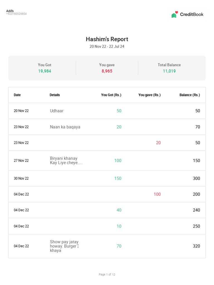The width and height of the screenshot is (214, 285).
Task: Select the date range 20 Nov 22 - 22 Jul 24
Action: pyautogui.click(x=107, y=46)
